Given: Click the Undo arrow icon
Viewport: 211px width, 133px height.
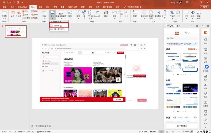Looking at the screenshot, I should click(x=8, y=2).
